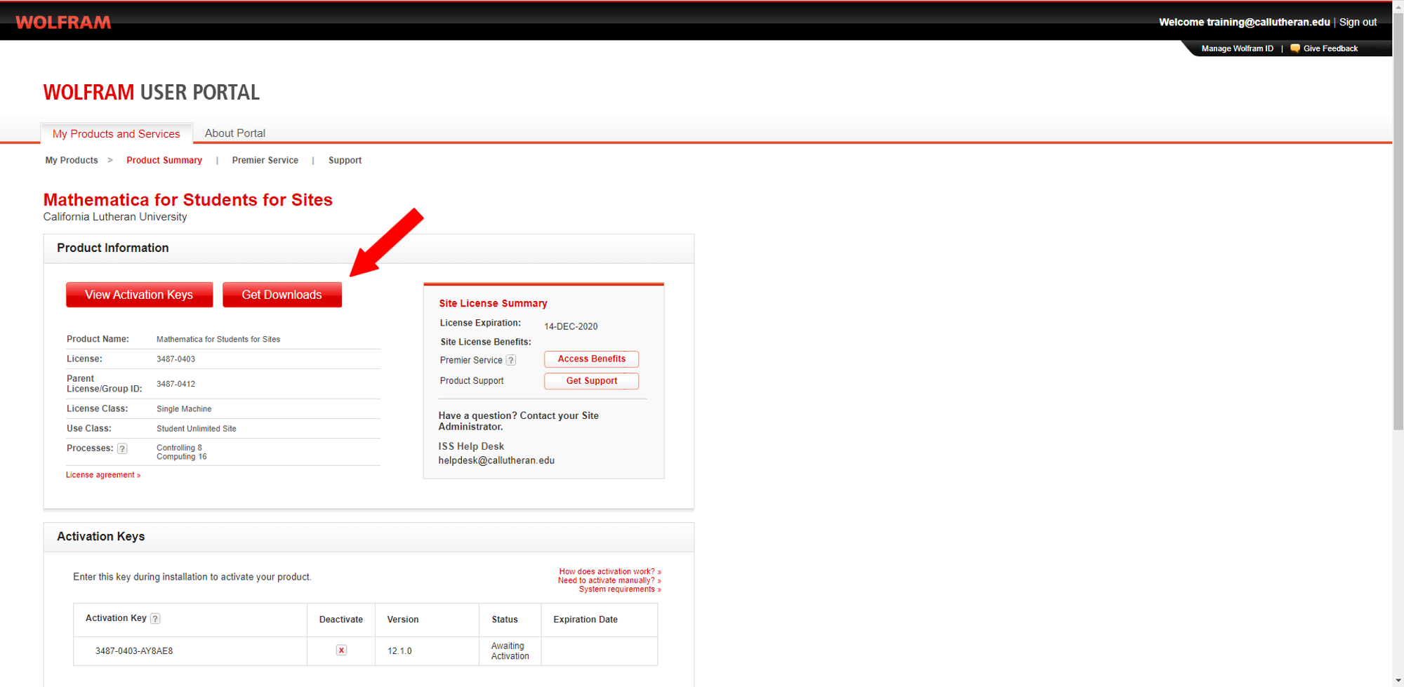This screenshot has height=687, width=1404.
Task: Open System requirements link
Action: pos(620,589)
